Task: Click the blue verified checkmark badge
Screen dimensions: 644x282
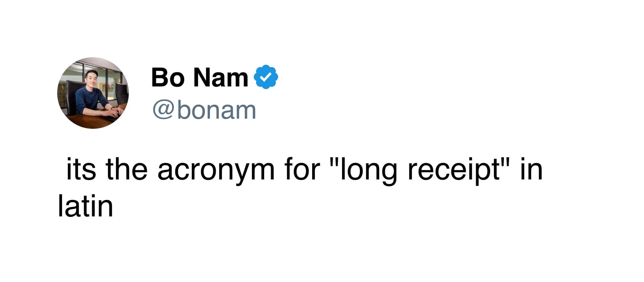Action: point(266,77)
